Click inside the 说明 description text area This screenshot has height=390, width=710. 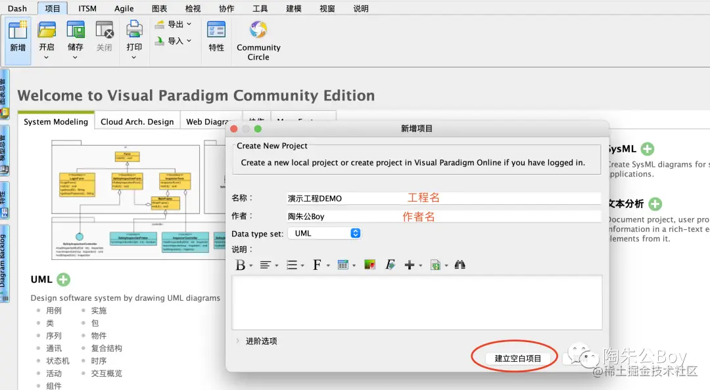tap(417, 303)
